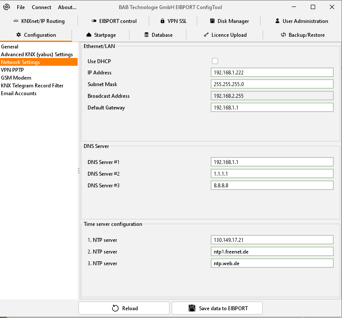Open the KNXnet/IP Routing tab
Image resolution: width=342 pixels, height=318 pixels.
[x=39, y=21]
